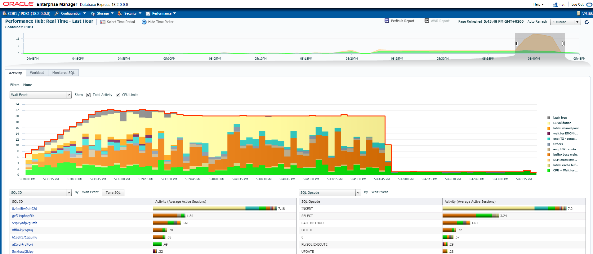Expand the Storage menu
This screenshot has height=254, width=593.
(105, 13)
